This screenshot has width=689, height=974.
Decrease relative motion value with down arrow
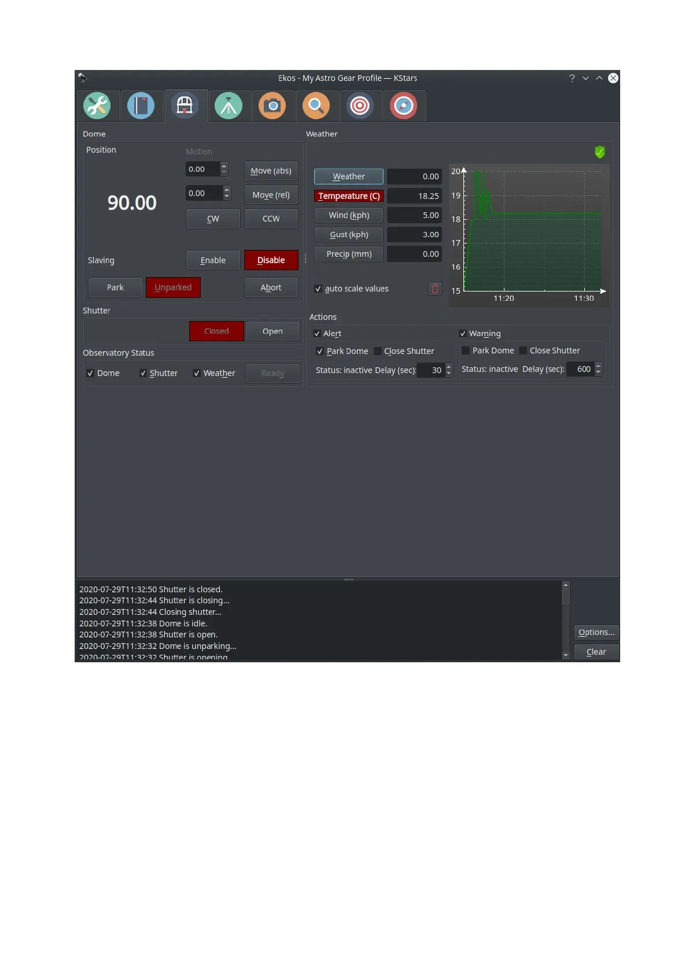[x=227, y=197]
